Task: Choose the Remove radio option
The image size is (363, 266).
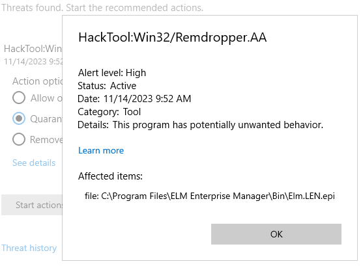Action: 19,139
